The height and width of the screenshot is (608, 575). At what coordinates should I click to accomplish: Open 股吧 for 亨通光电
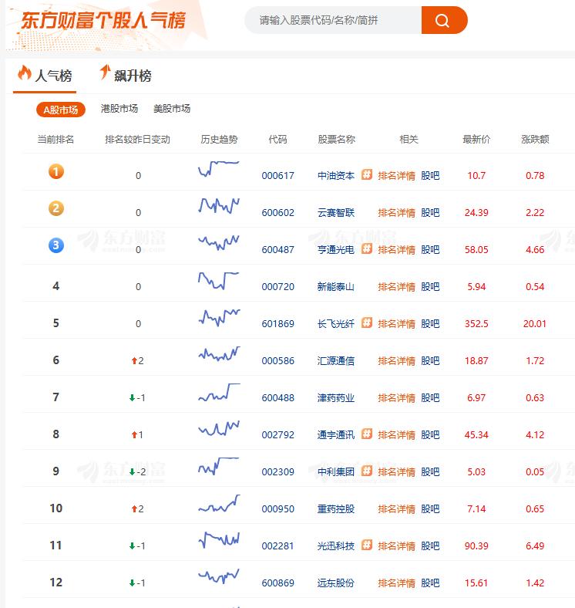(x=430, y=250)
